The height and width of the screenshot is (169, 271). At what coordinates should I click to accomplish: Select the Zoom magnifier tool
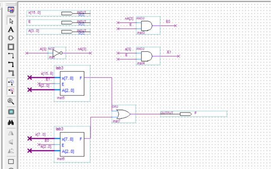point(11,101)
